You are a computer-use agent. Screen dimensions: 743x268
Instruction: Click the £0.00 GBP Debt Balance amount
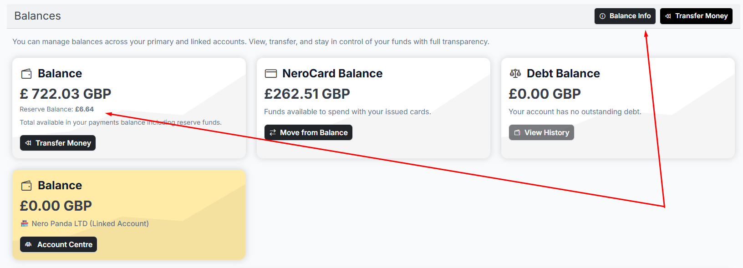tap(545, 94)
